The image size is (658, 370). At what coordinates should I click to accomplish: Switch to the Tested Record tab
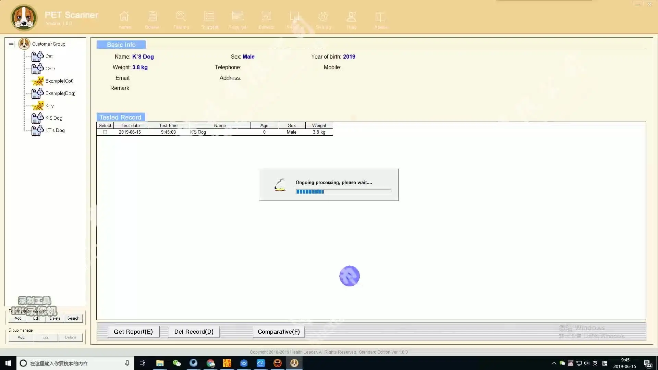120,117
